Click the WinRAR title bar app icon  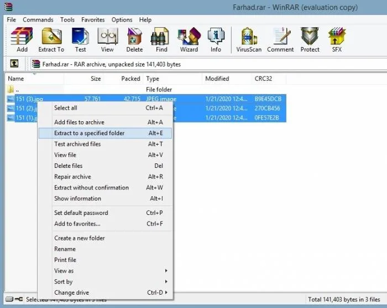[x=8, y=7]
